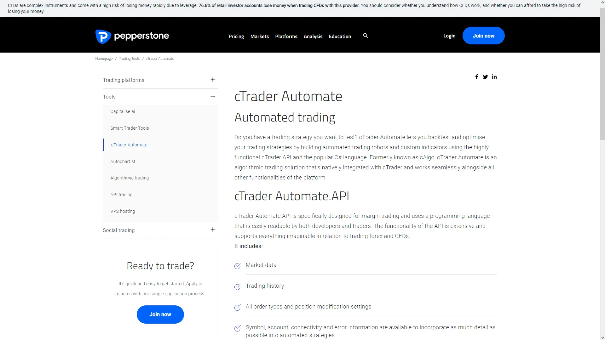Click the cTrader Automate breadcrumb text
The height and width of the screenshot is (340, 605).
160,59
